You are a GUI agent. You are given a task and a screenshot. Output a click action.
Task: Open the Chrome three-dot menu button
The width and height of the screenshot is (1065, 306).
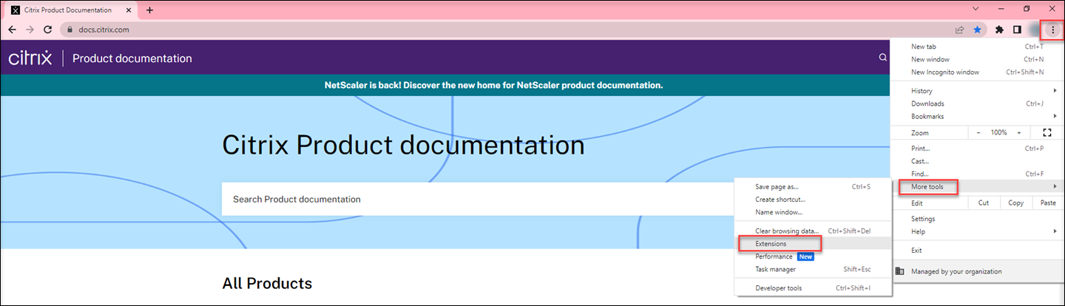[1052, 30]
